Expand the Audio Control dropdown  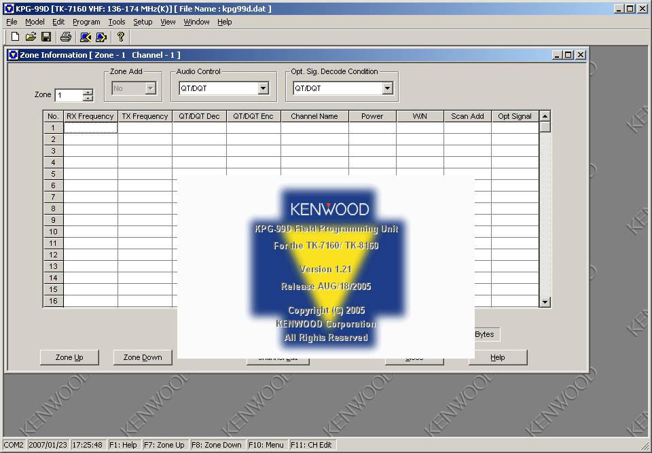[263, 88]
